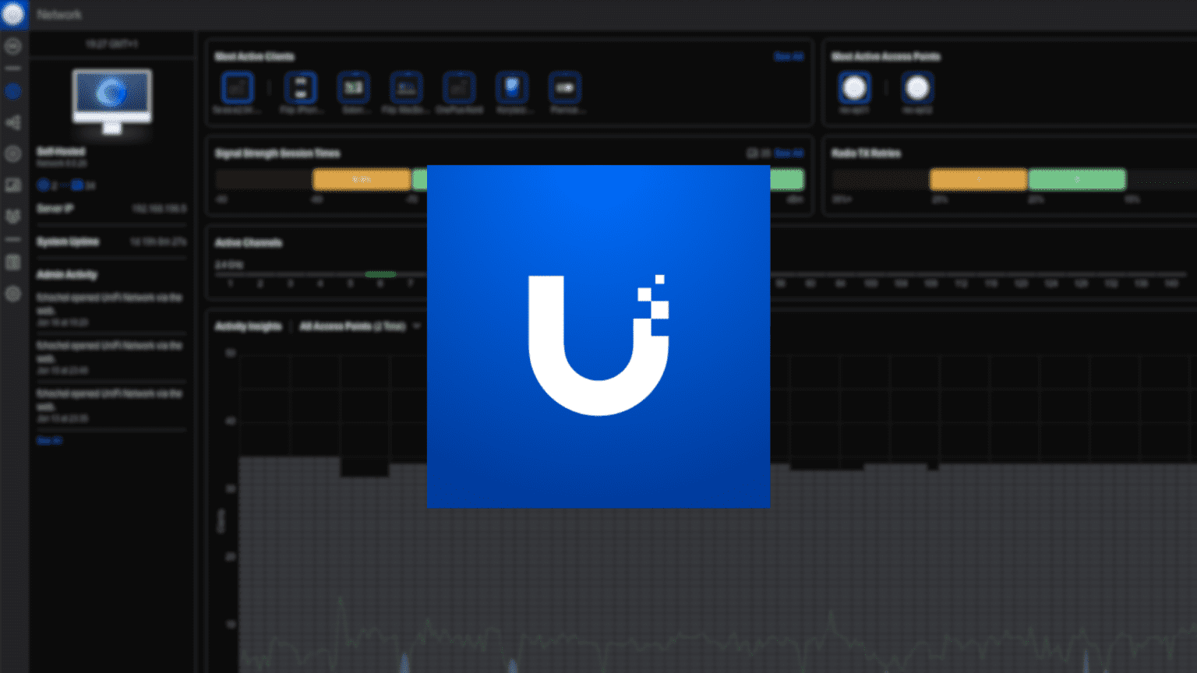Select the UniFi Devices sidebar icon
Image resolution: width=1197 pixels, height=673 pixels.
tap(12, 154)
